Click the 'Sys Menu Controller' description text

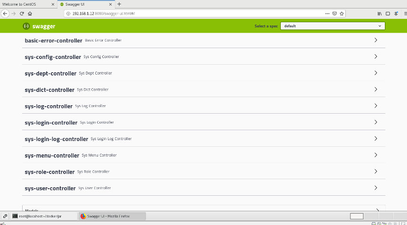(99, 155)
